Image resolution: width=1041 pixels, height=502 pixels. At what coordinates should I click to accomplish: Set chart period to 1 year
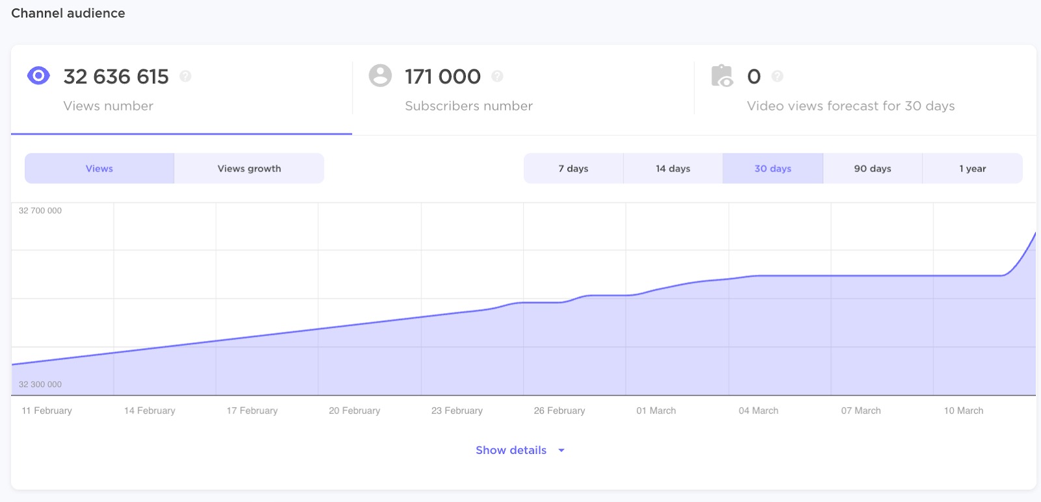pyautogui.click(x=973, y=168)
